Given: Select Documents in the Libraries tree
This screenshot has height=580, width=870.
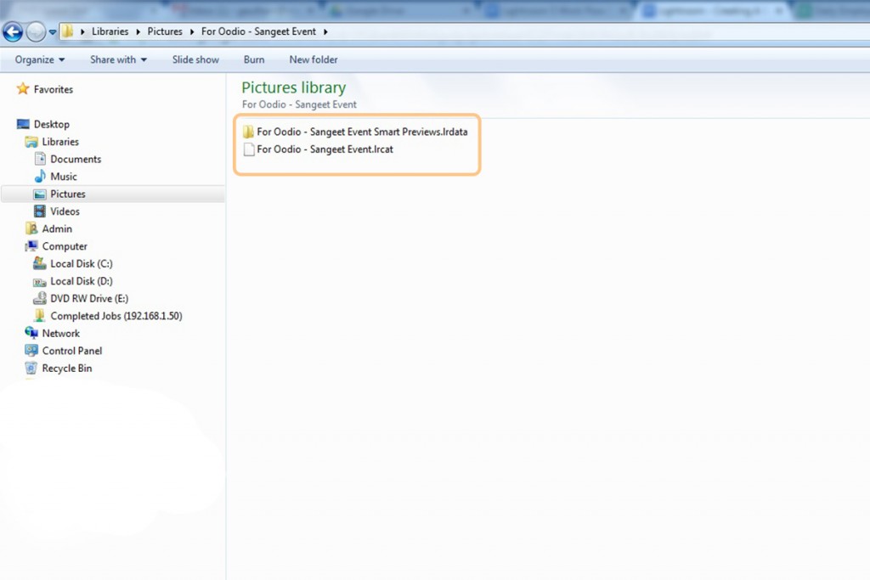Looking at the screenshot, I should pyautogui.click(x=75, y=159).
